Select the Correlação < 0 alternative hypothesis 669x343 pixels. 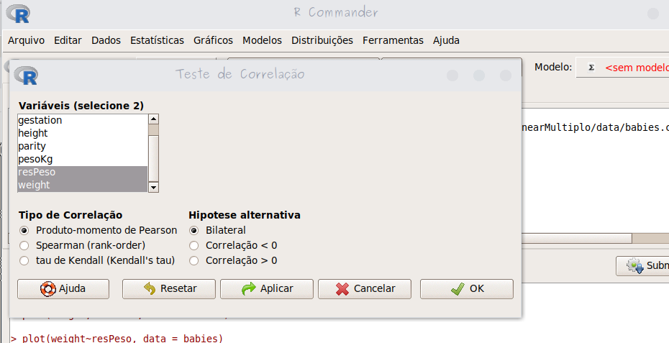tap(194, 245)
